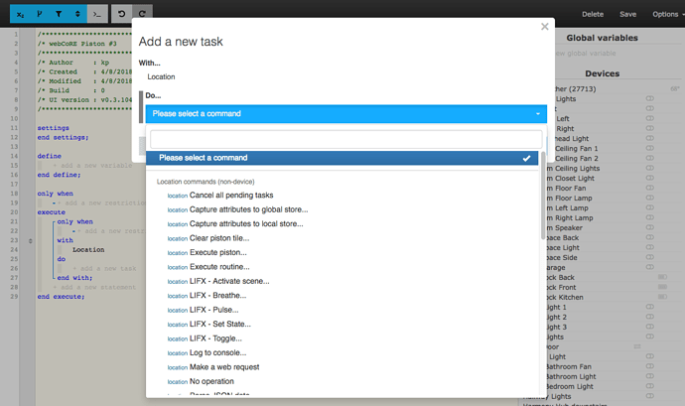Click Delete in the top bar
685x406 pixels.
pos(593,15)
